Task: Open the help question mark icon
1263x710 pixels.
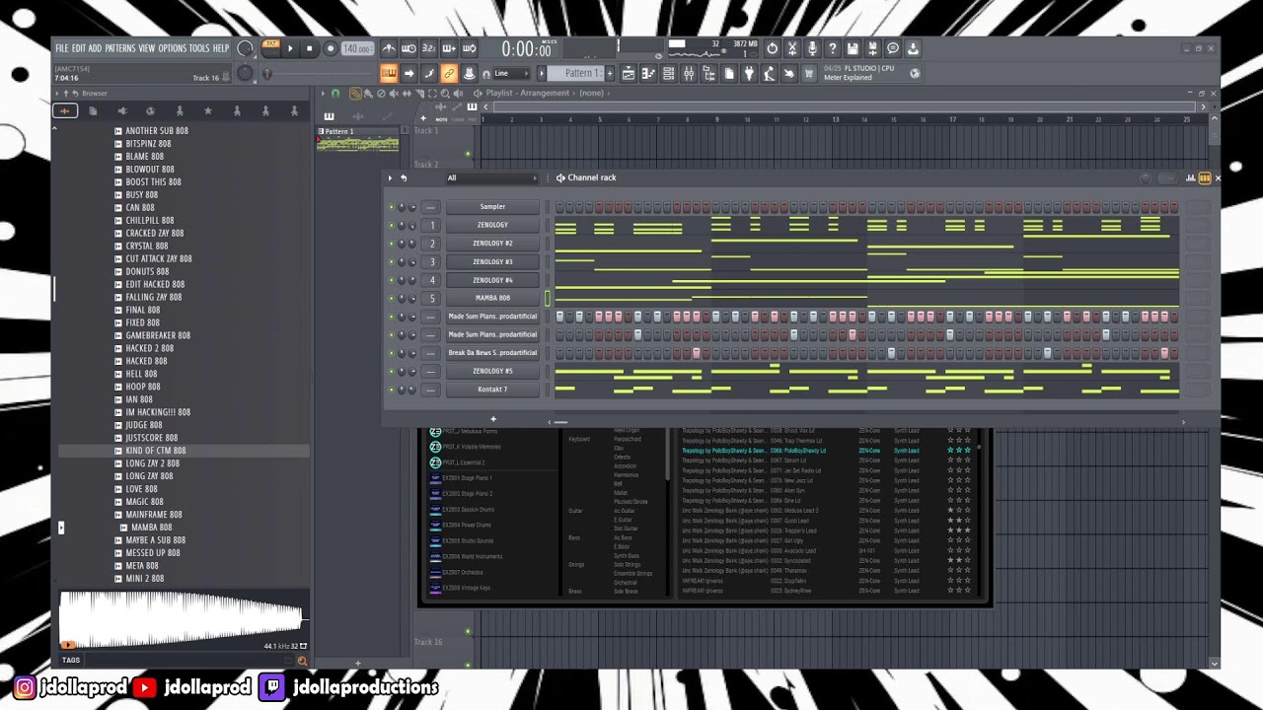Action: coord(833,48)
